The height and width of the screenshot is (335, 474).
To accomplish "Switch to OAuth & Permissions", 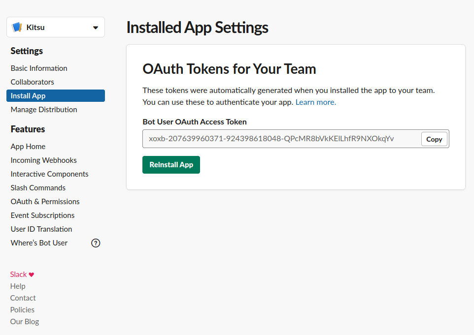I will tap(45, 201).
